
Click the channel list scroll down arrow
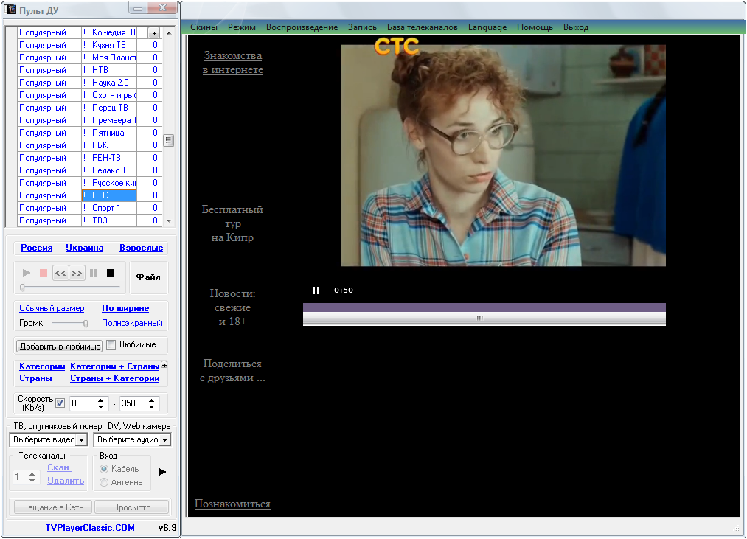(x=169, y=221)
